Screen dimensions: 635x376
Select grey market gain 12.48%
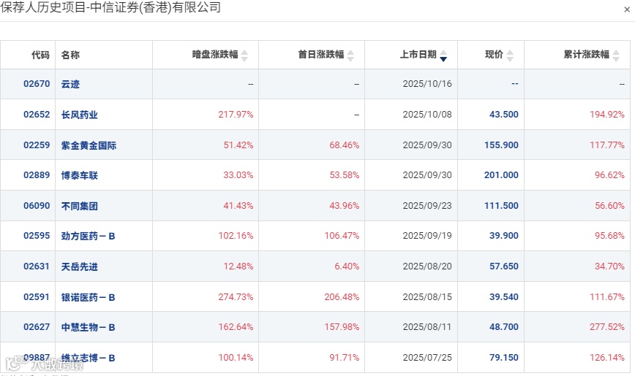pyautogui.click(x=238, y=266)
